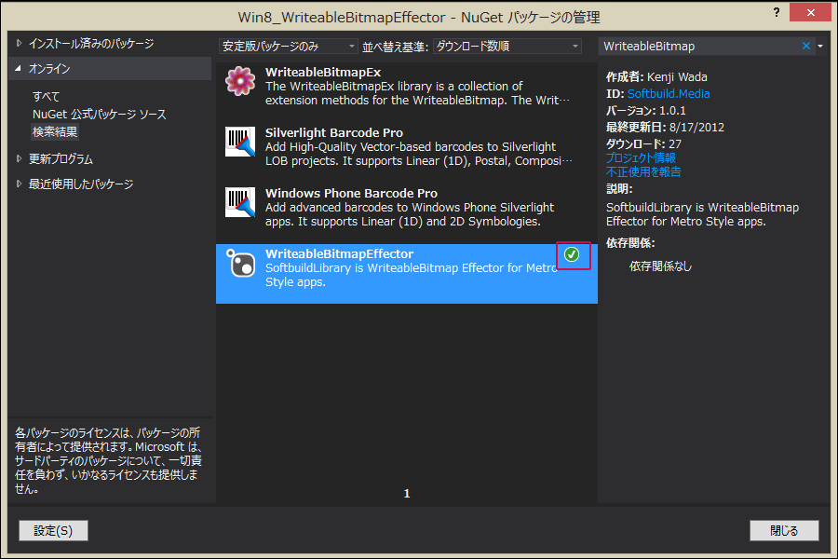Screen dimensions: 838x559
Task: Open the search history dropdown arrow
Action: click(820, 46)
